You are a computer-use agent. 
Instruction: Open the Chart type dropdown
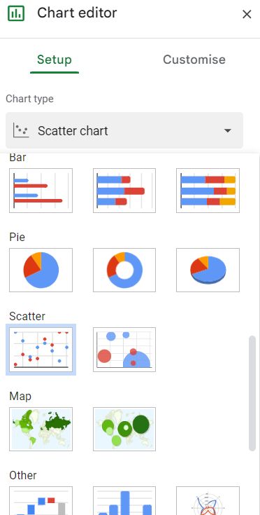[x=124, y=130]
